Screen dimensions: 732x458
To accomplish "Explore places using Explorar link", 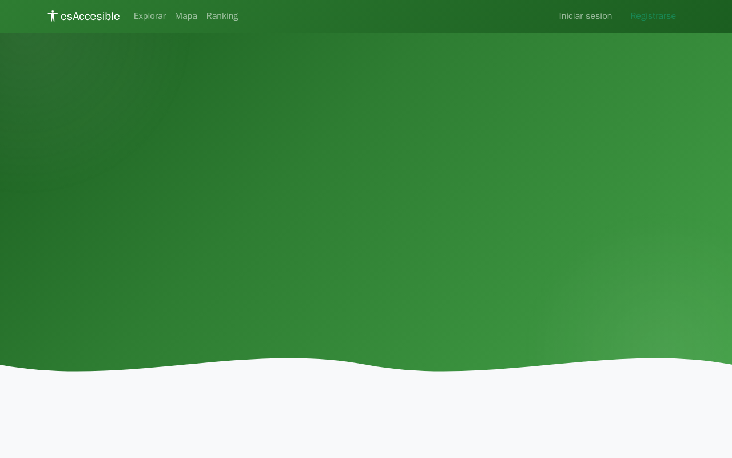I will [x=150, y=16].
